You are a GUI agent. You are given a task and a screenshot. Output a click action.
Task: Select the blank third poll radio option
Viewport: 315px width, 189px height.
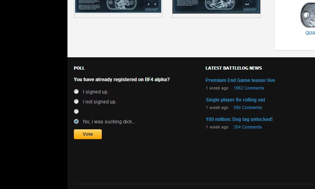[76, 111]
